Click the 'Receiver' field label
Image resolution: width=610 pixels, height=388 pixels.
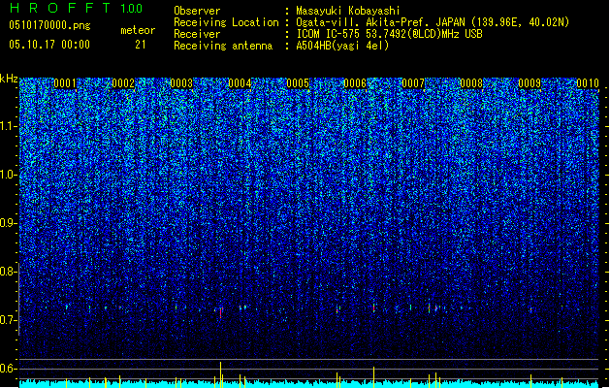click(197, 34)
